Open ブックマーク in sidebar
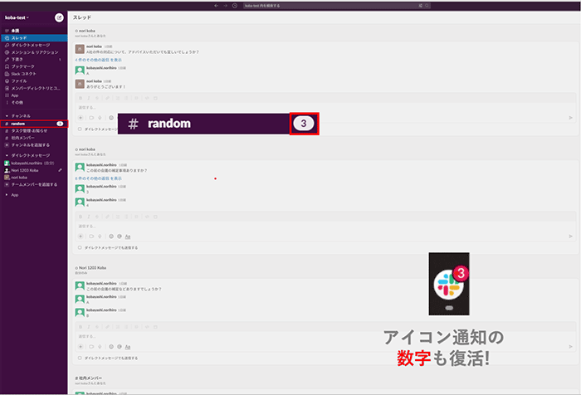The image size is (581, 395). [34, 66]
